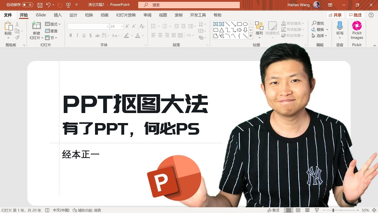Toggle text shadow S button

point(90,35)
